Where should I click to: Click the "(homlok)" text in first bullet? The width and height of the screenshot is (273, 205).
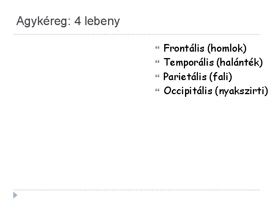(227, 48)
